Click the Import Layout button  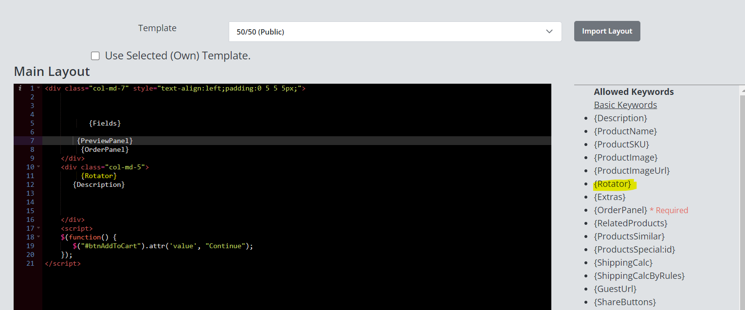[x=607, y=31]
